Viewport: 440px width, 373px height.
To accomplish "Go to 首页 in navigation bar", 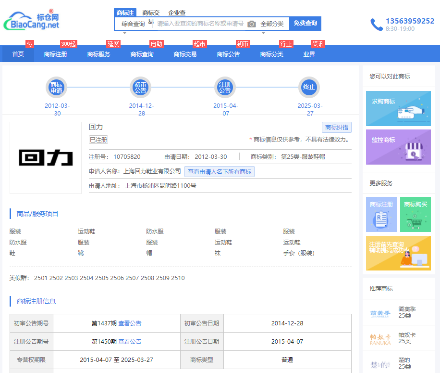I will tap(18, 54).
